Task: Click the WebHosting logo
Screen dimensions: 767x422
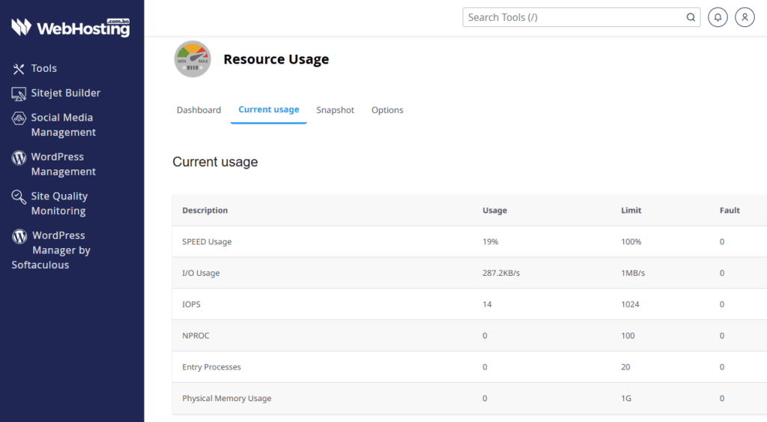Action: 71,28
